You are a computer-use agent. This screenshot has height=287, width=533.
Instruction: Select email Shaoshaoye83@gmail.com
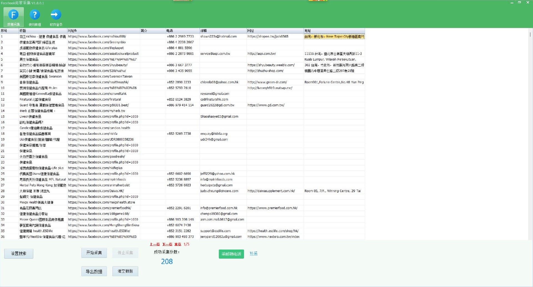[x=223, y=116]
